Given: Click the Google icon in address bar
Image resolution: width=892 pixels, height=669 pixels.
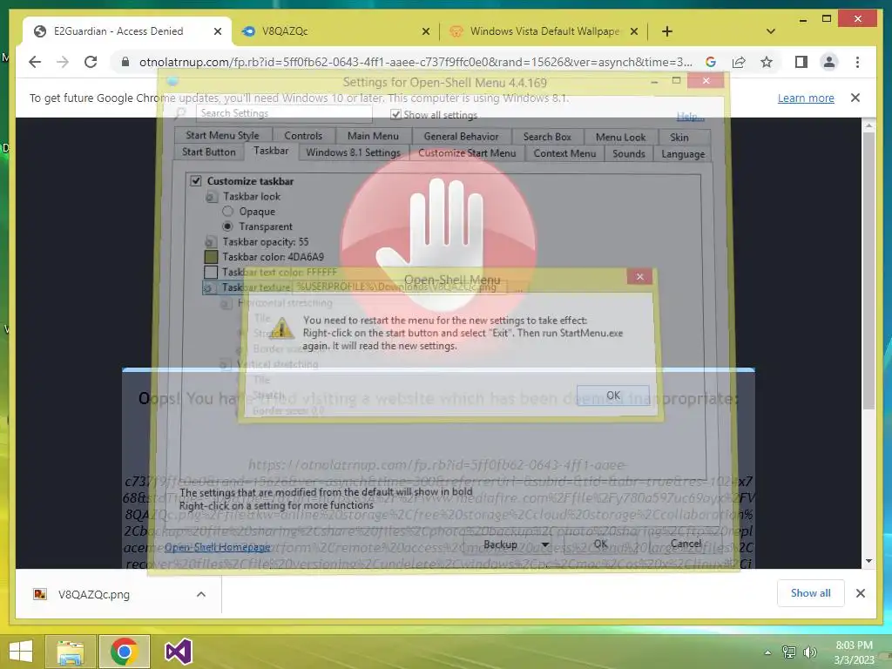Looking at the screenshot, I should pos(711,62).
